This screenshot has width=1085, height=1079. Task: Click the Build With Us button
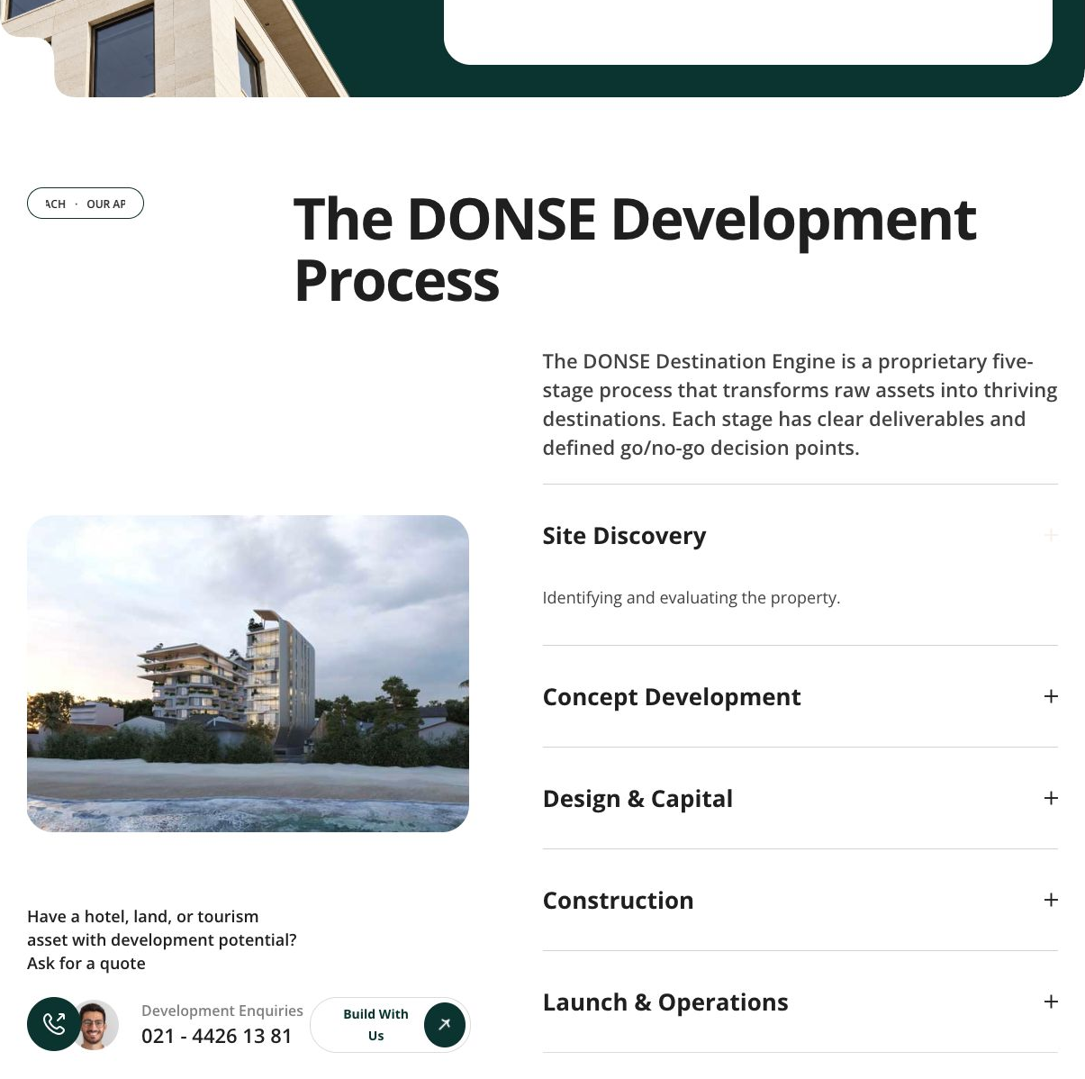390,1025
